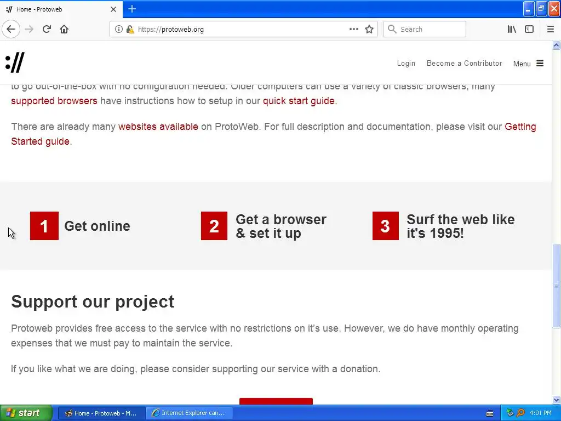Click the Support our project heading
This screenshot has height=421, width=561.
click(93, 302)
